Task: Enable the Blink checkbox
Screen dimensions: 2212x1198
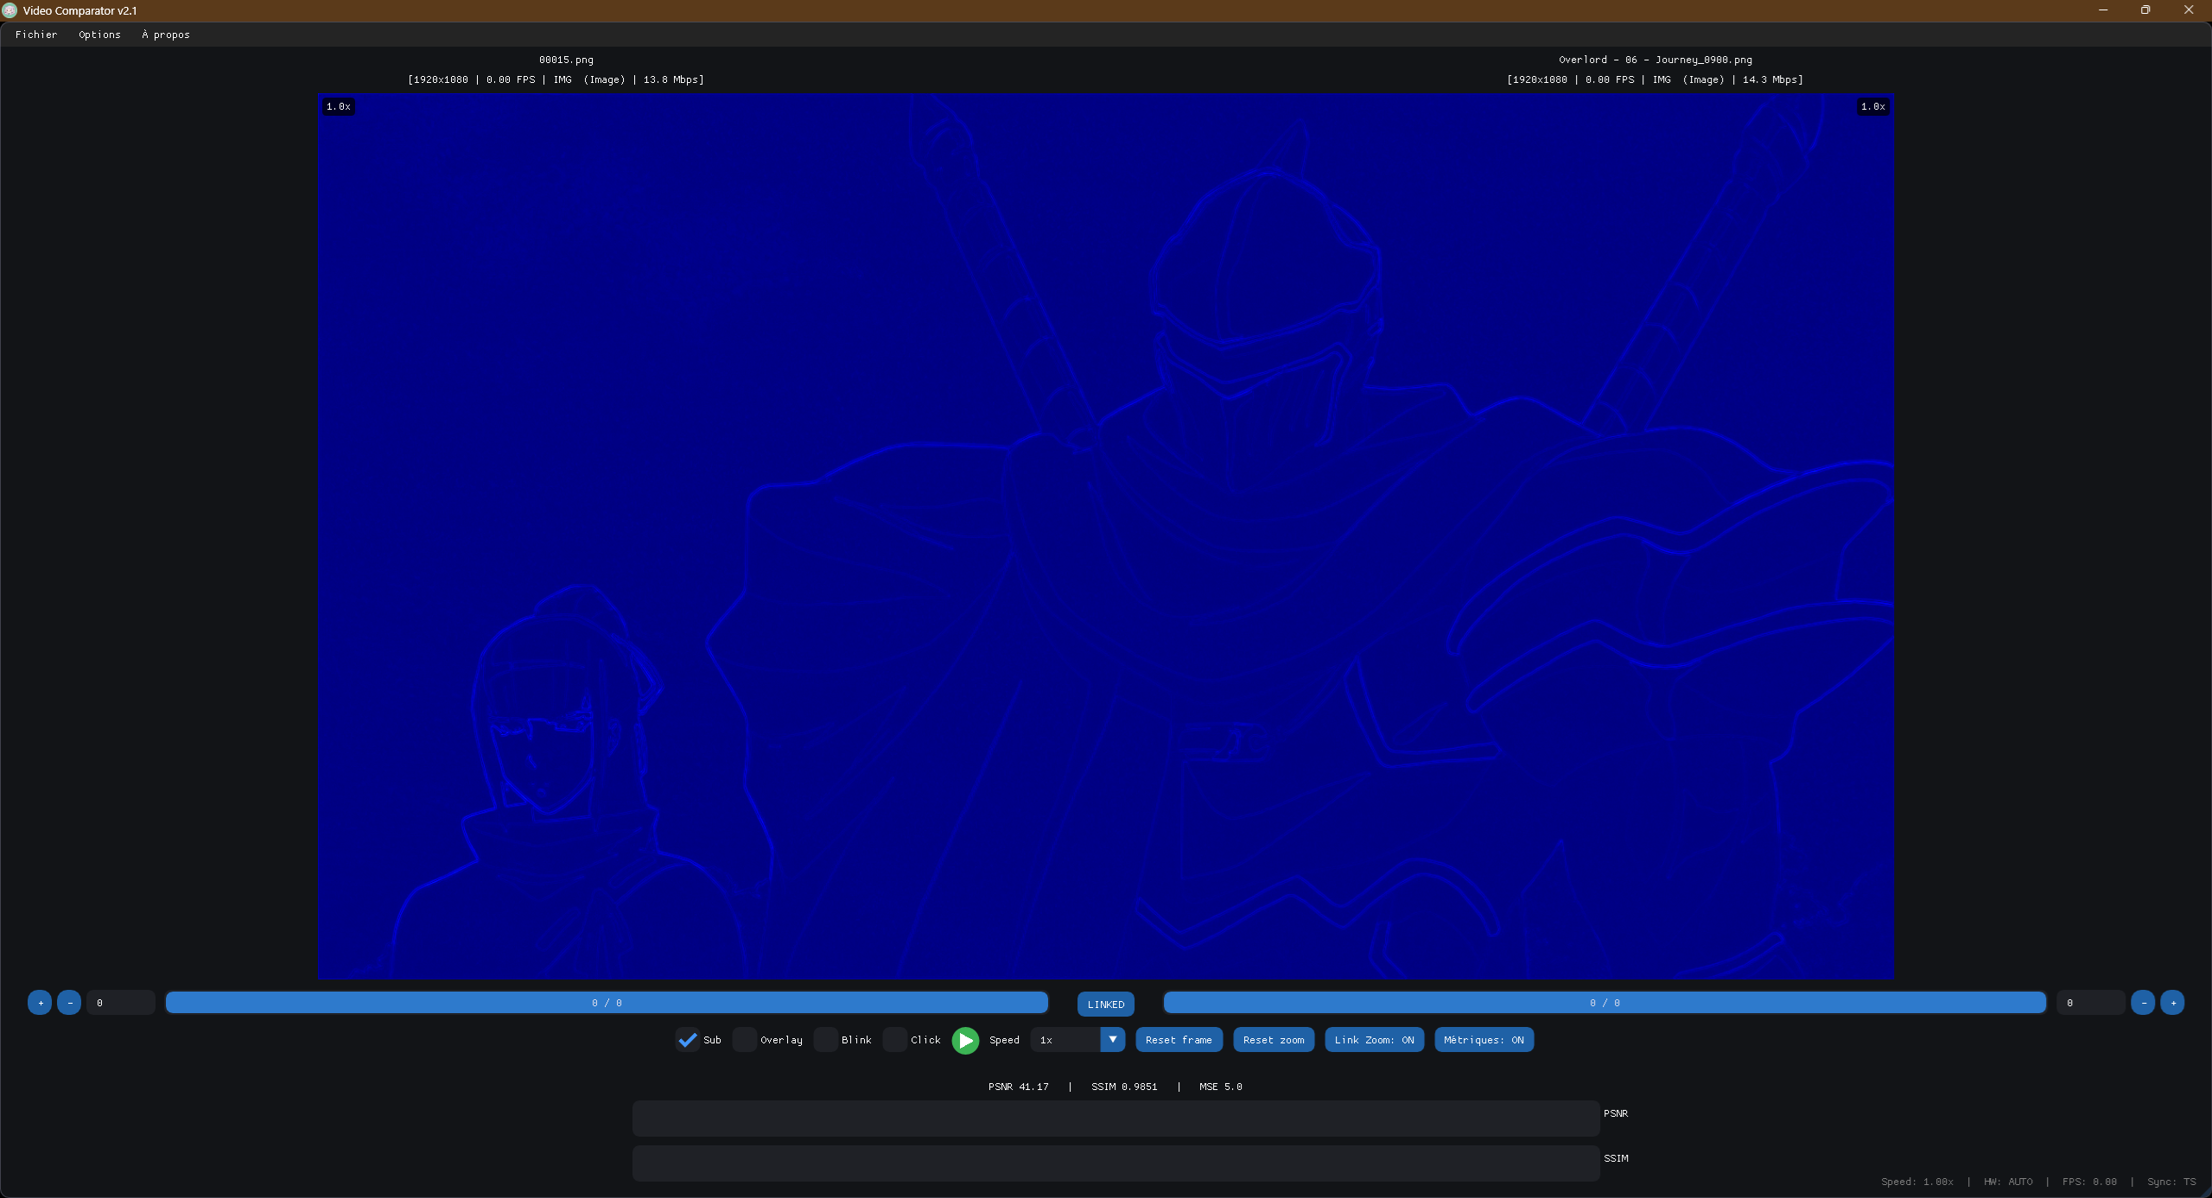Action: click(x=826, y=1040)
